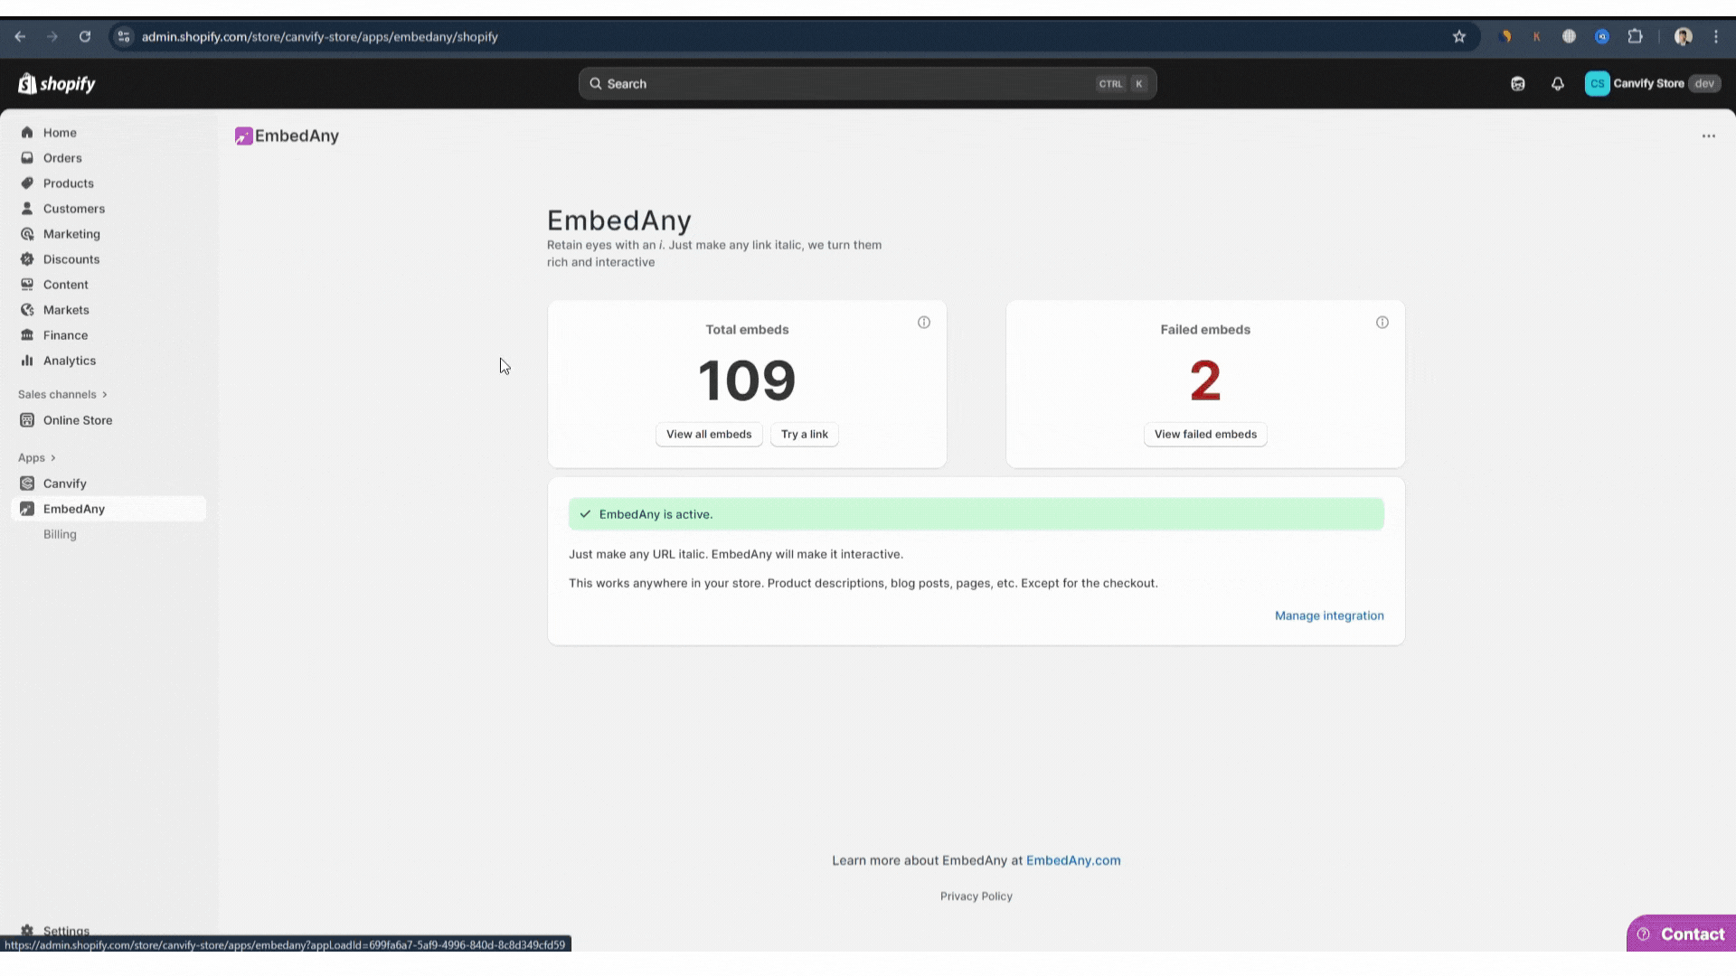Click View all embeds button
1736x976 pixels.
coord(709,435)
